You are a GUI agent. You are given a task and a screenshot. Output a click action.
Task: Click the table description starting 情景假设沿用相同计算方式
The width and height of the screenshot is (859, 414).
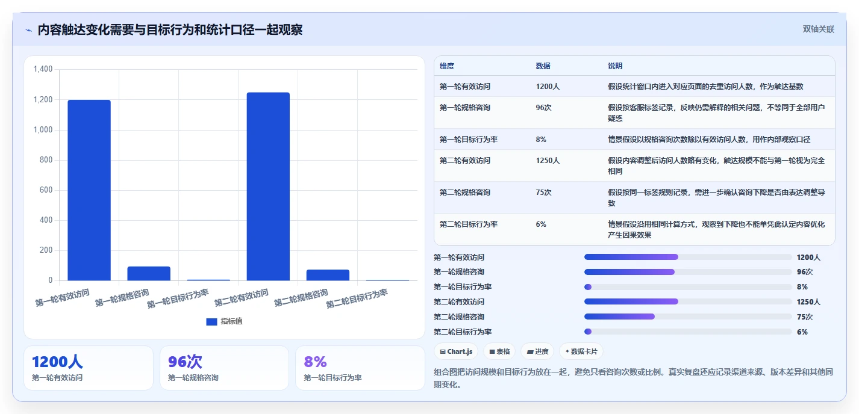pos(716,230)
